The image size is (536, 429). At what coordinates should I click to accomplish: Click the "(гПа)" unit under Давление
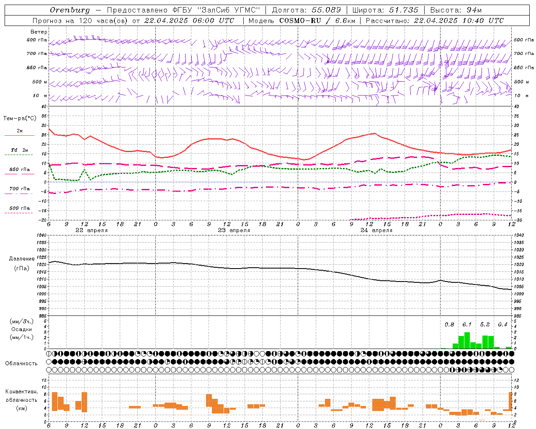pyautogui.click(x=22, y=269)
